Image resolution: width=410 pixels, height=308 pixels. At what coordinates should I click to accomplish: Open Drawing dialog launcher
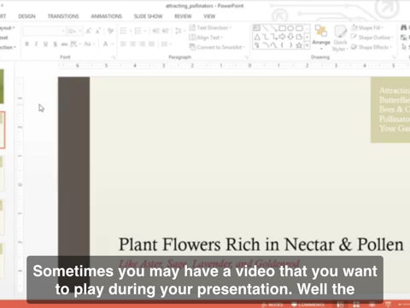[x=395, y=57]
